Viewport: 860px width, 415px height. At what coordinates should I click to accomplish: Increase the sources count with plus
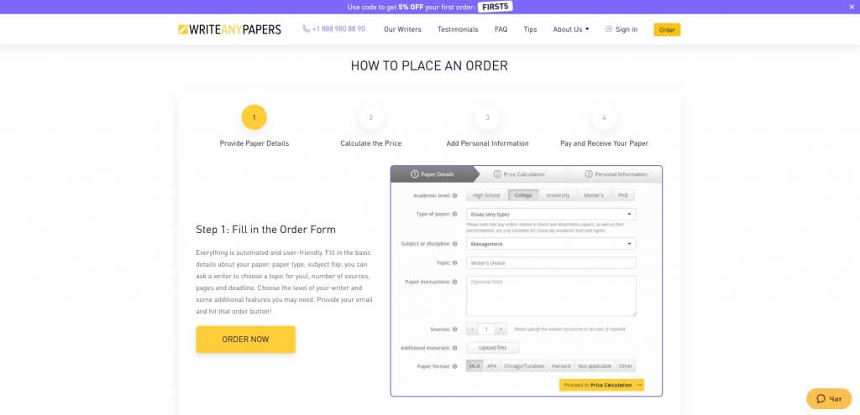coord(501,329)
